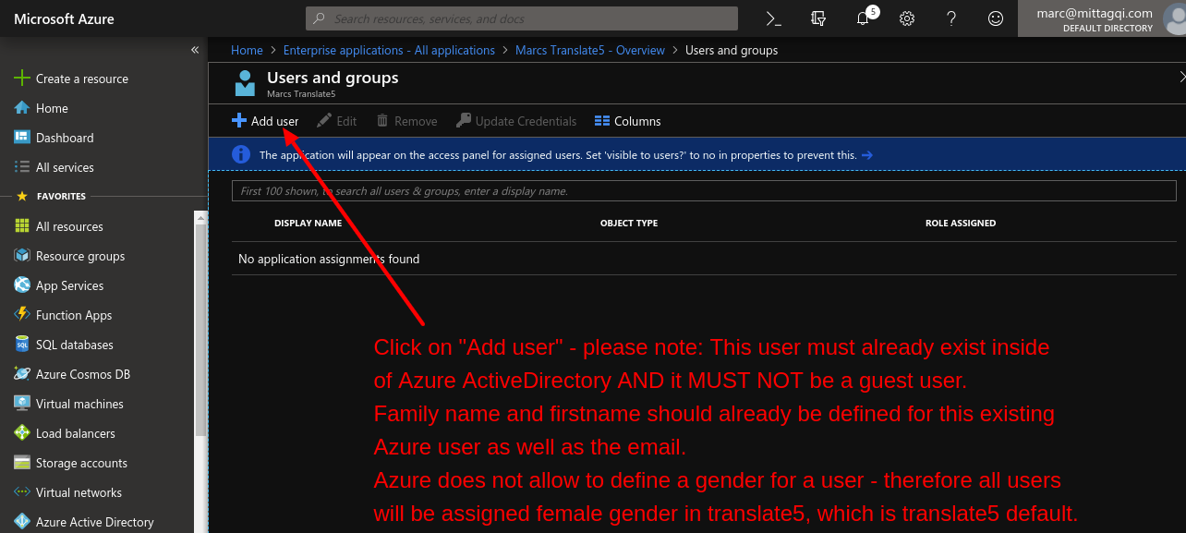Screen dimensions: 1186x533
Task: Open Resource groups in the sidebar
Action: coord(80,256)
